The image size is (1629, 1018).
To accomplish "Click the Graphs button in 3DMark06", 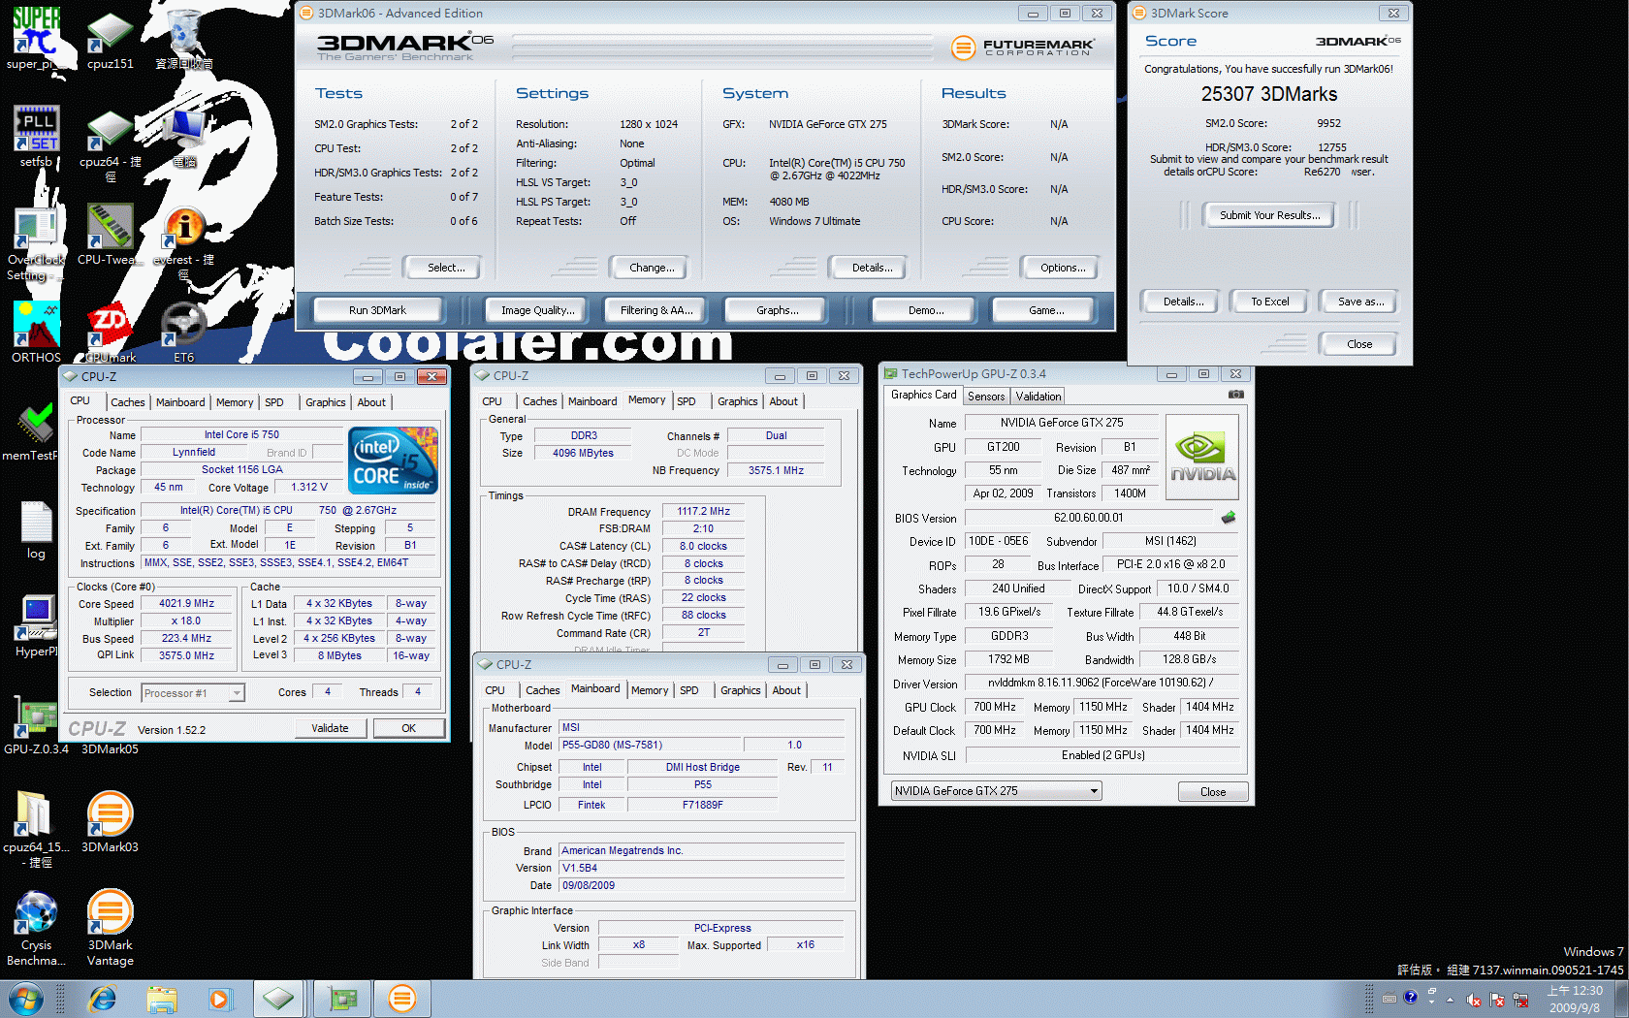I will [777, 310].
